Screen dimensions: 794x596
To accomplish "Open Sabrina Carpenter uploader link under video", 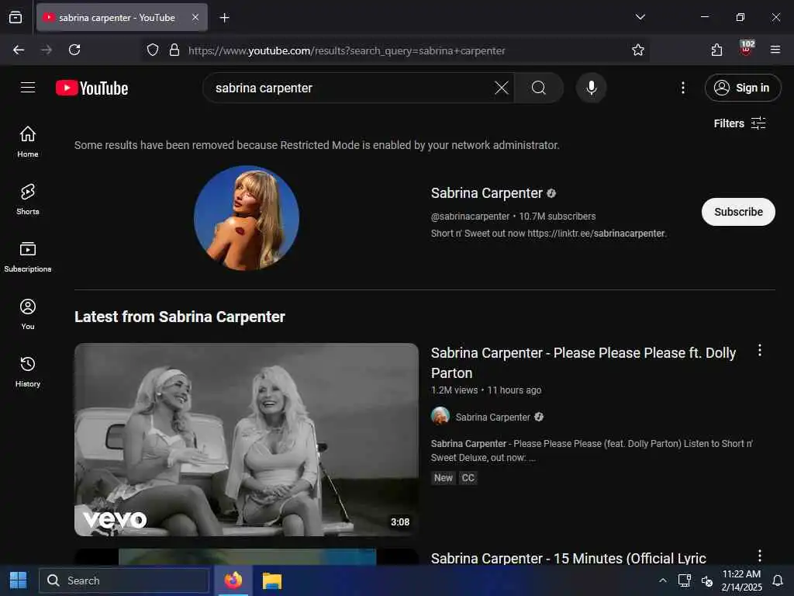I will coord(492,417).
